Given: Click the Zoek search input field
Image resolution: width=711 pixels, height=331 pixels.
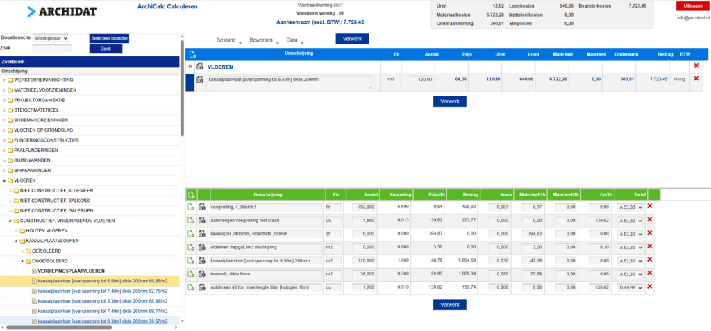Looking at the screenshot, I should 51,48.
